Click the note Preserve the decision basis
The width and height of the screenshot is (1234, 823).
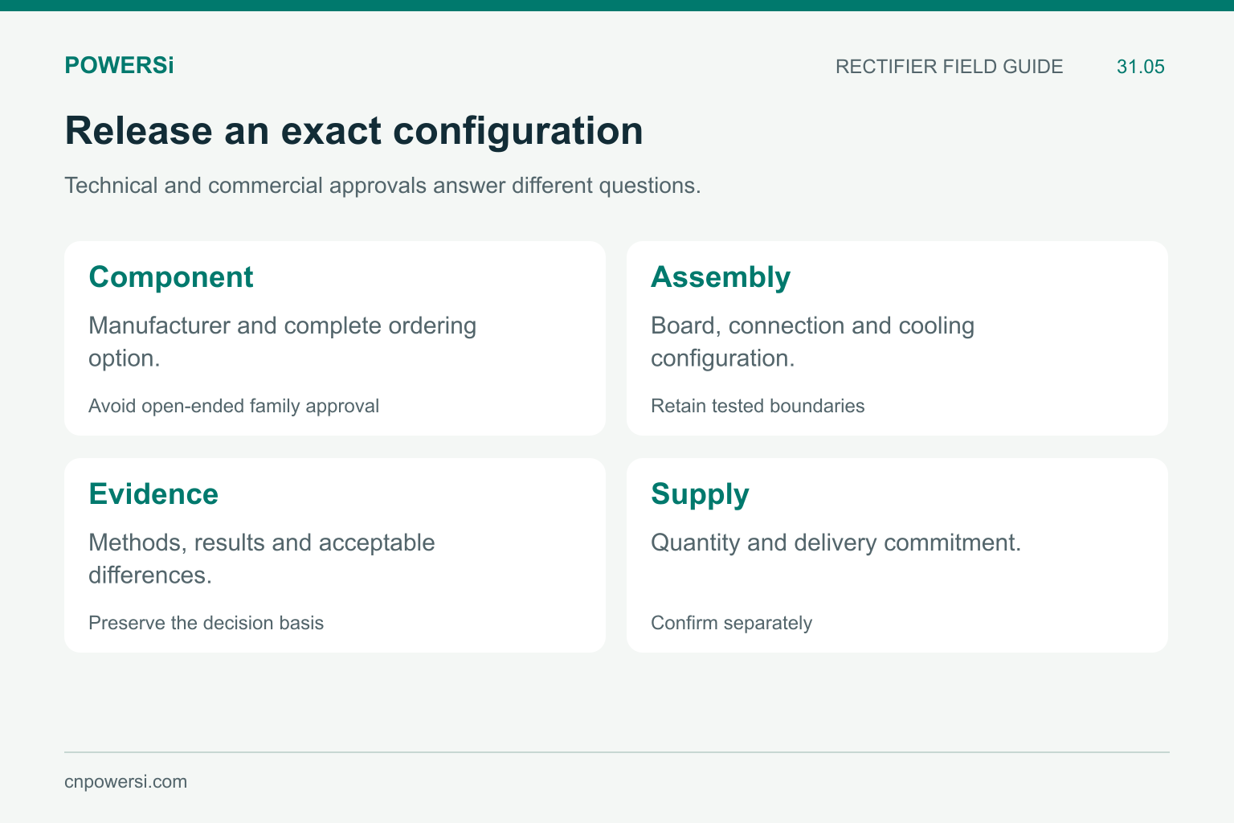pyautogui.click(x=206, y=623)
